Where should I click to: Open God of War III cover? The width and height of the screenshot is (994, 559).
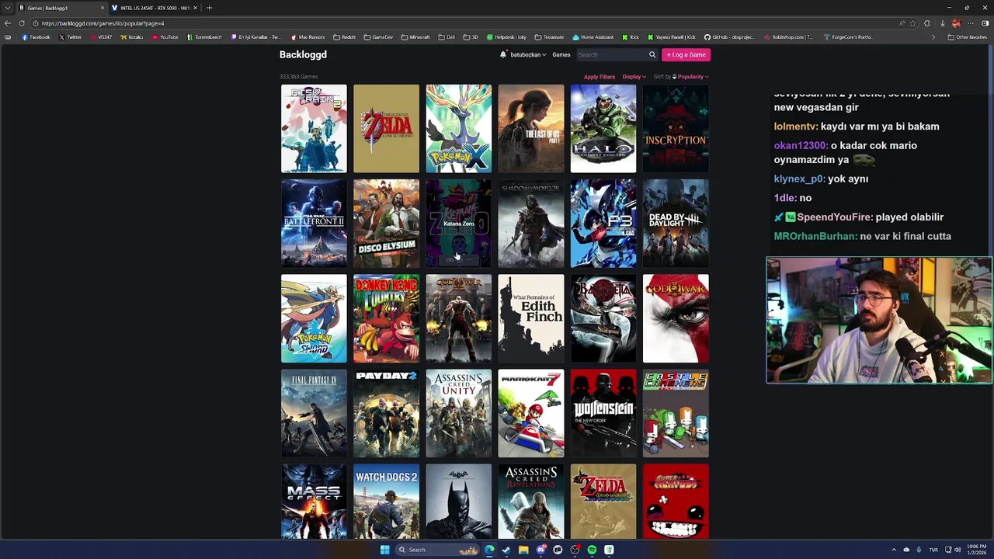pyautogui.click(x=676, y=318)
